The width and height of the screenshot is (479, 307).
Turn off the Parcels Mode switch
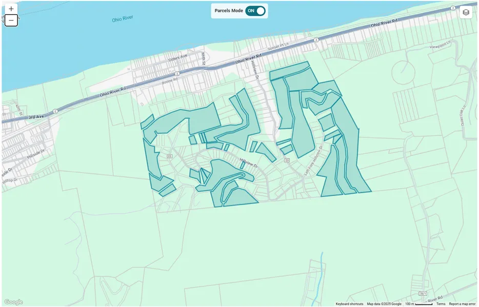(255, 11)
